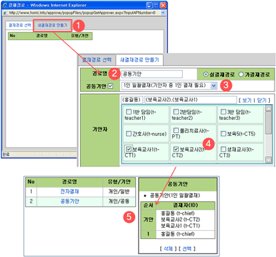The image size is (276, 257).
Task: Check the 생재교사3(t-CT3) checkbox
Action: [223, 150]
